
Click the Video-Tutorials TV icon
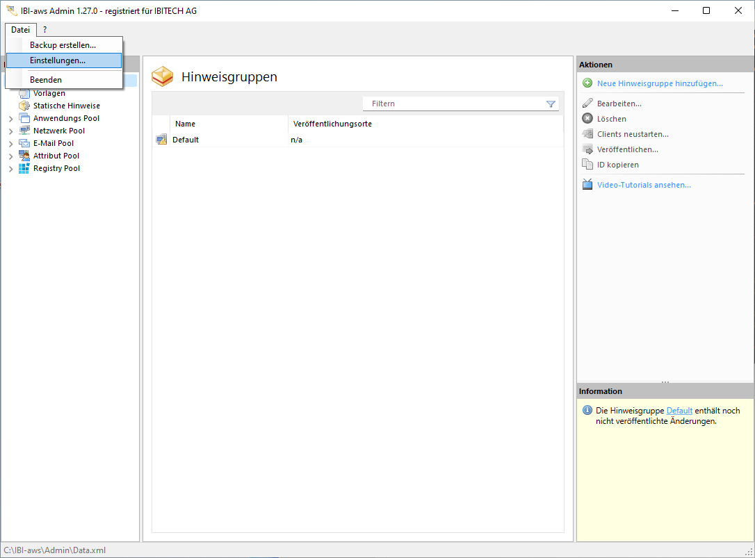pyautogui.click(x=587, y=185)
